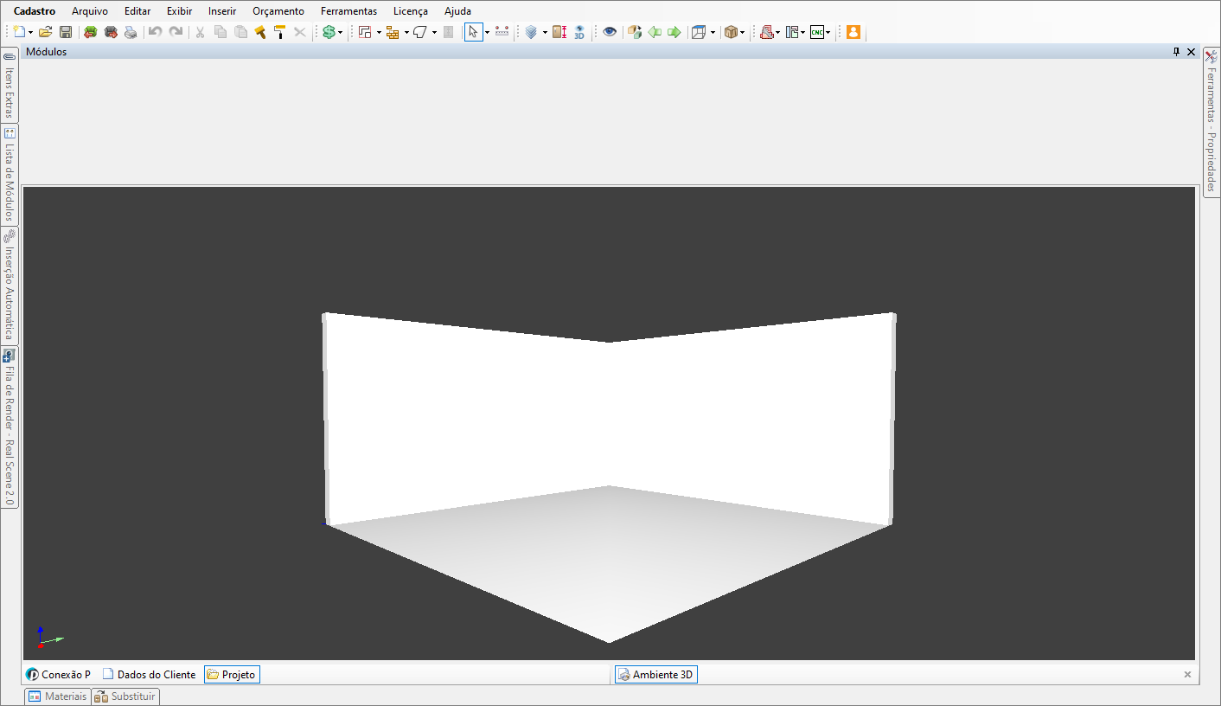The height and width of the screenshot is (706, 1221).
Task: Open the Cadastro menu
Action: click(35, 11)
